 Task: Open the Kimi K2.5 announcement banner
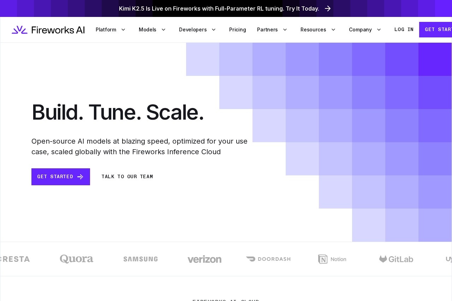tap(219, 8)
